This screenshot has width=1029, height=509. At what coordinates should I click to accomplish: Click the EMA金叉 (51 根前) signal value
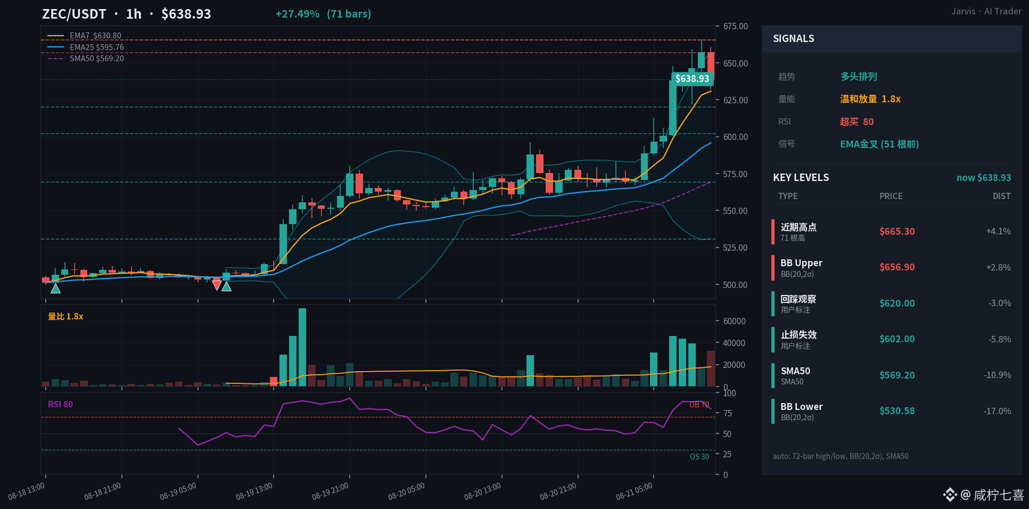click(x=879, y=144)
